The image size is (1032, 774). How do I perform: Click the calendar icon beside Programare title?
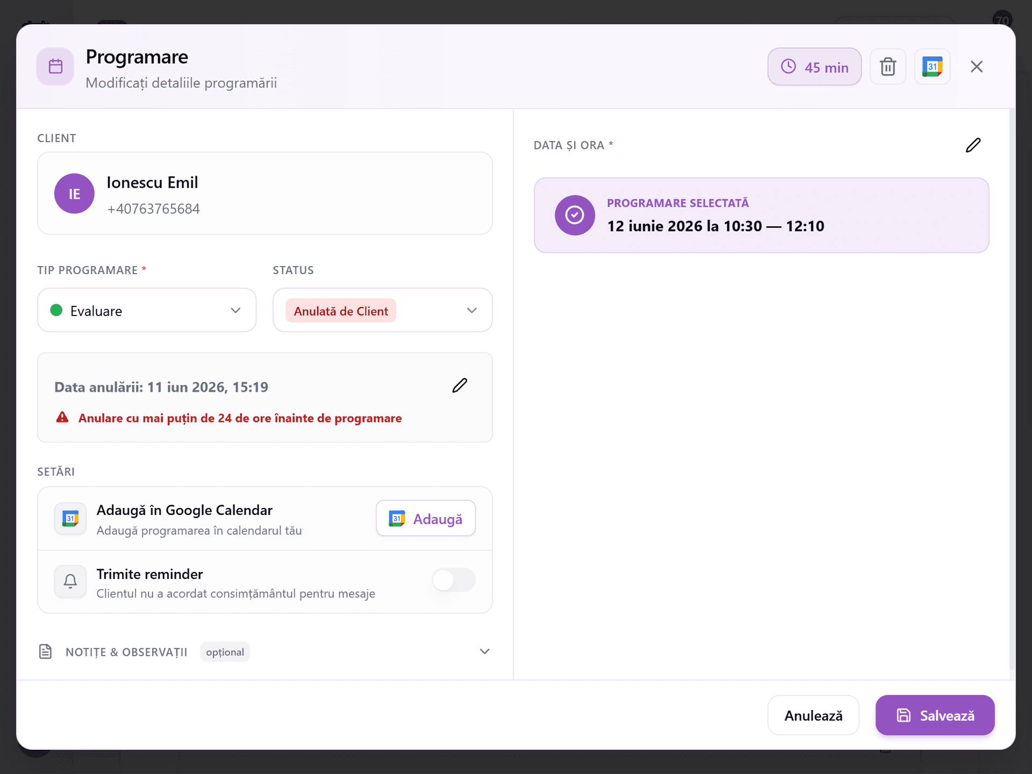[x=55, y=67]
